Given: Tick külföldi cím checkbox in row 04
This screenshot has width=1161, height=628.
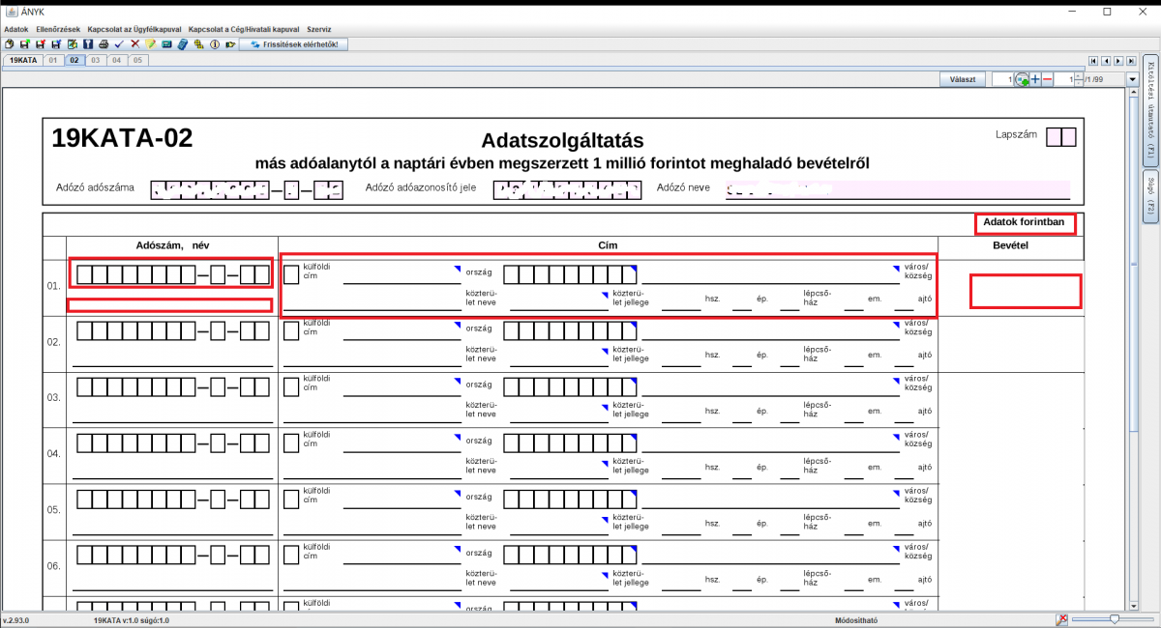Looking at the screenshot, I should pos(291,442).
